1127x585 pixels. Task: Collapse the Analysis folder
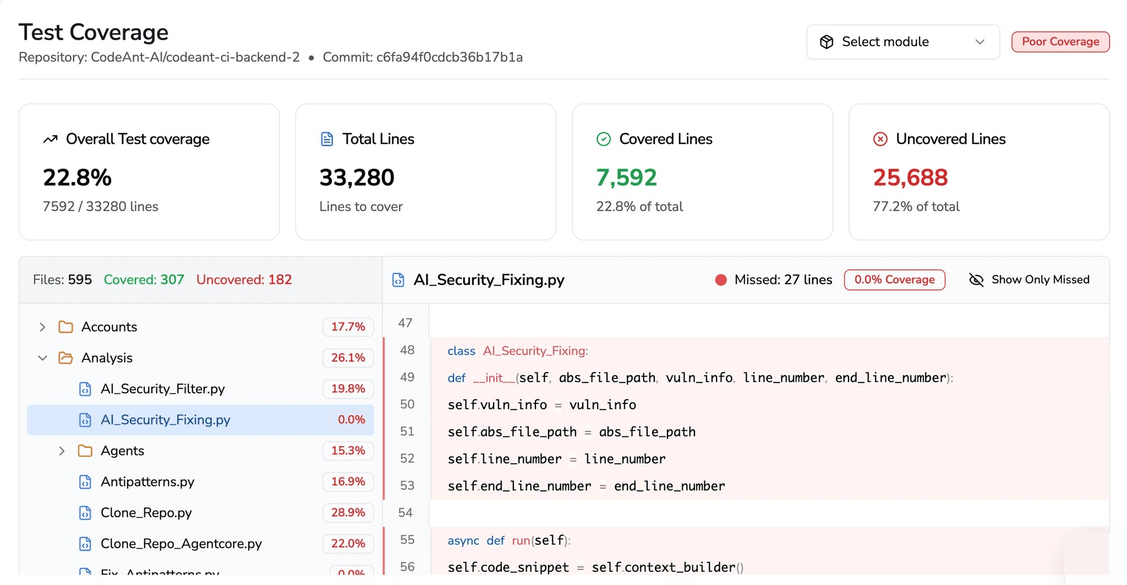(42, 358)
